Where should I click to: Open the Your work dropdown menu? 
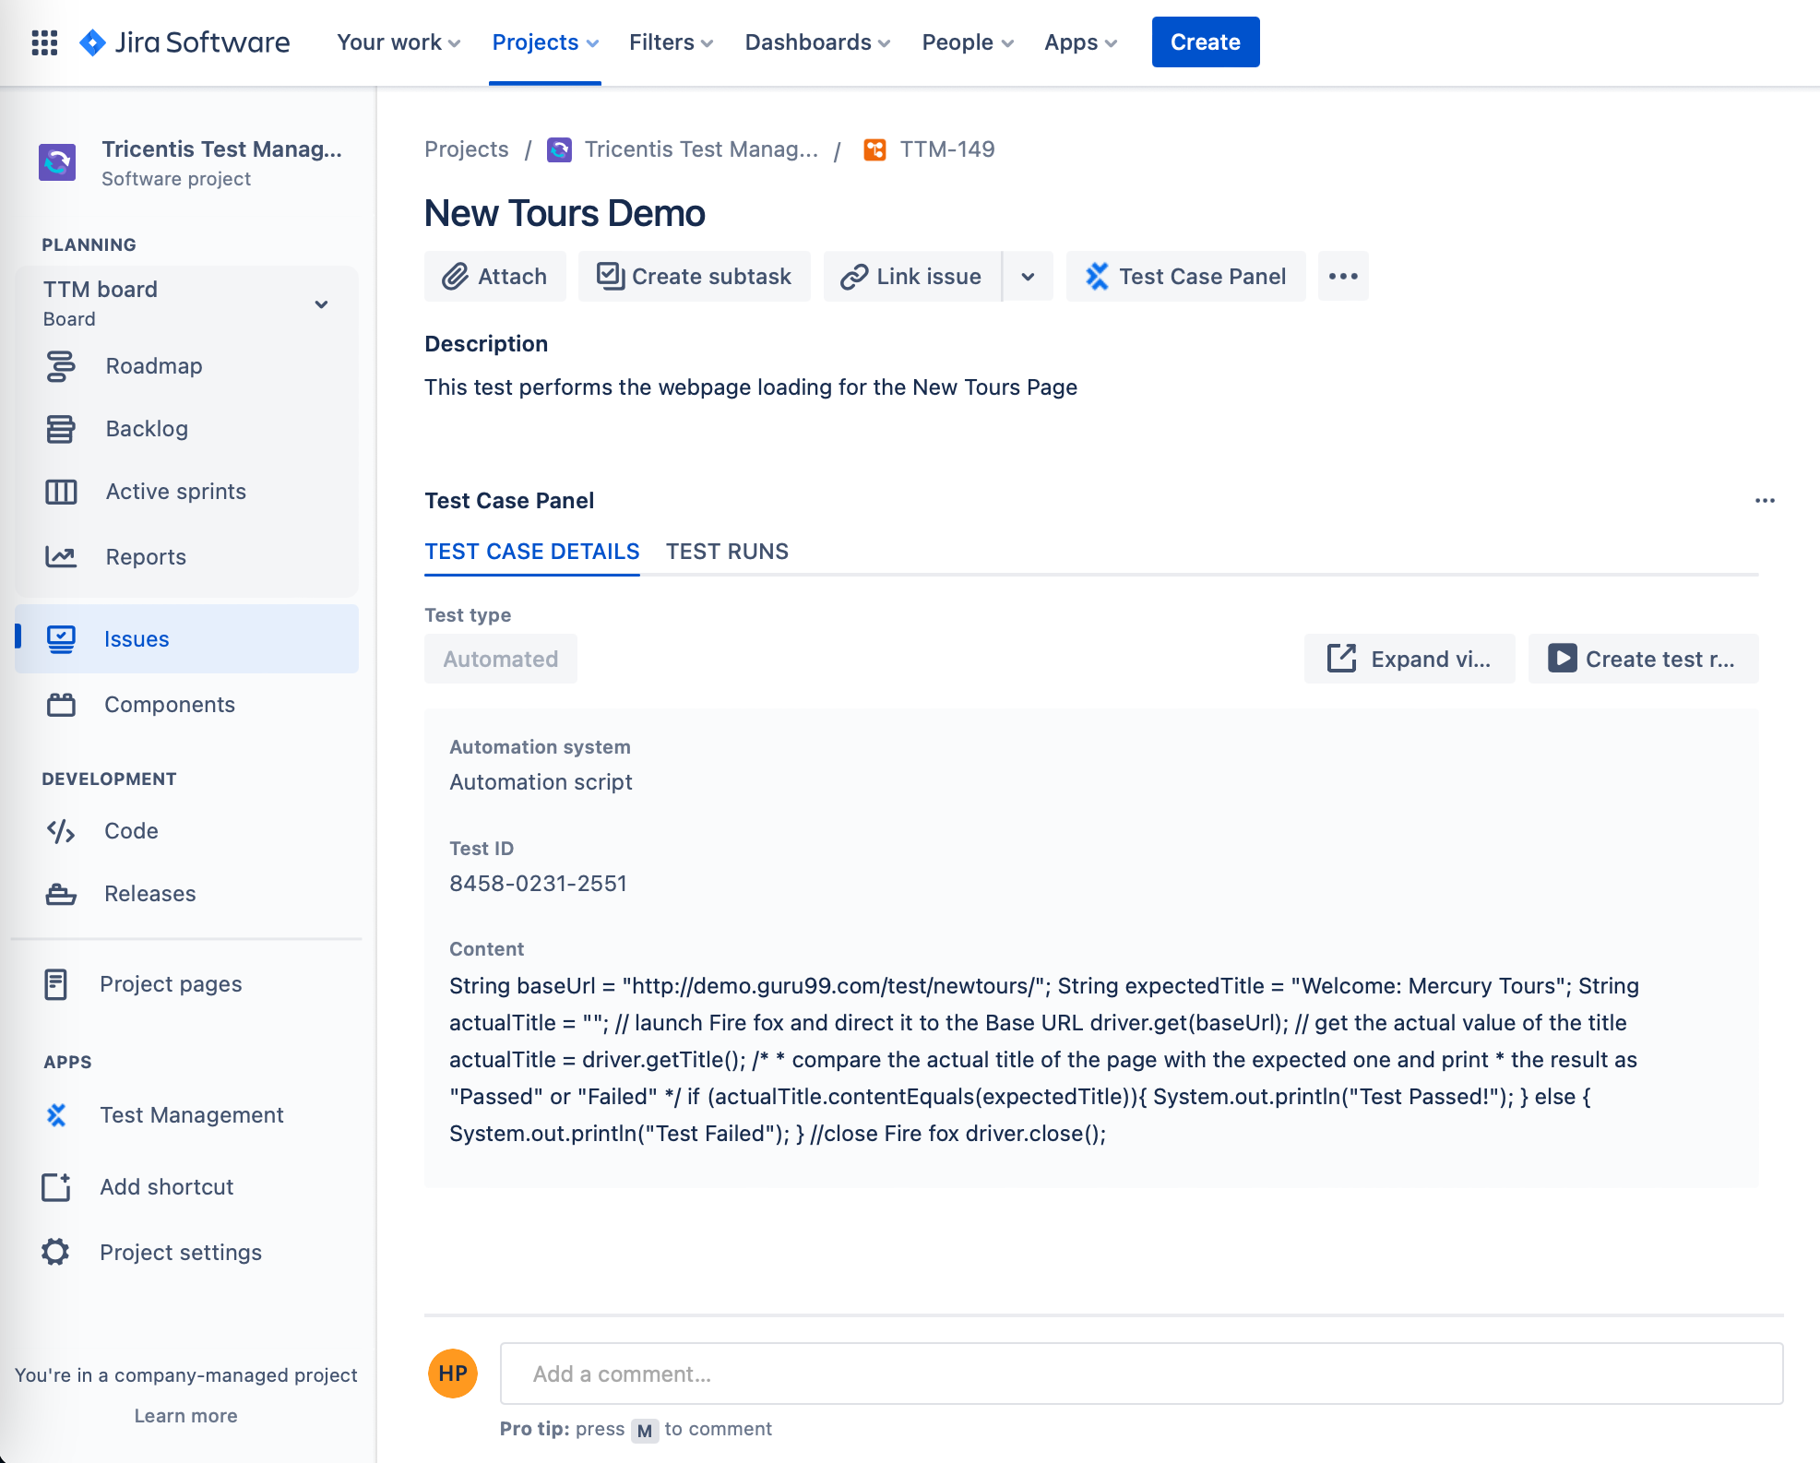[x=398, y=42]
